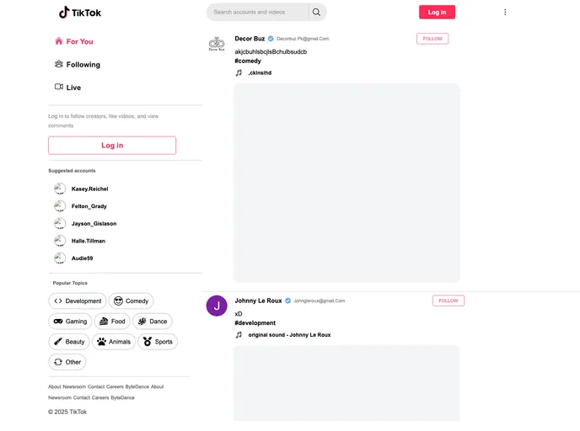Click the purple J avatar of Johnny Le Roux

pyautogui.click(x=217, y=306)
